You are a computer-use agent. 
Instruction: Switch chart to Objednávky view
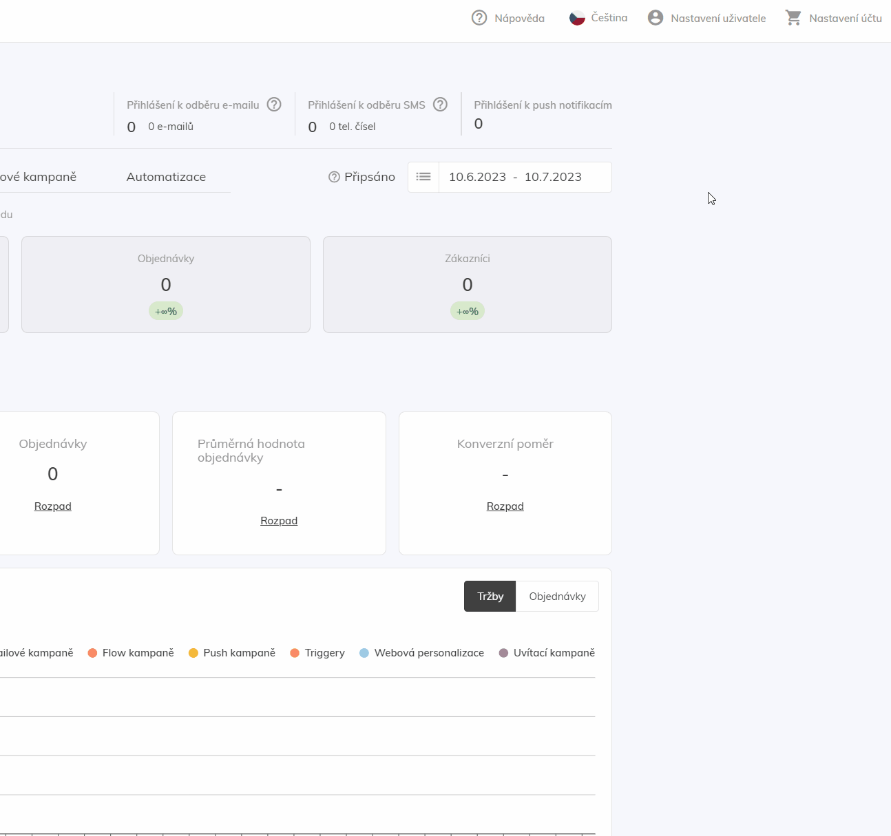(x=557, y=597)
